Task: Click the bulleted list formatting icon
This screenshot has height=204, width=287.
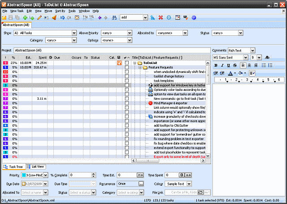Action: (x=264, y=65)
